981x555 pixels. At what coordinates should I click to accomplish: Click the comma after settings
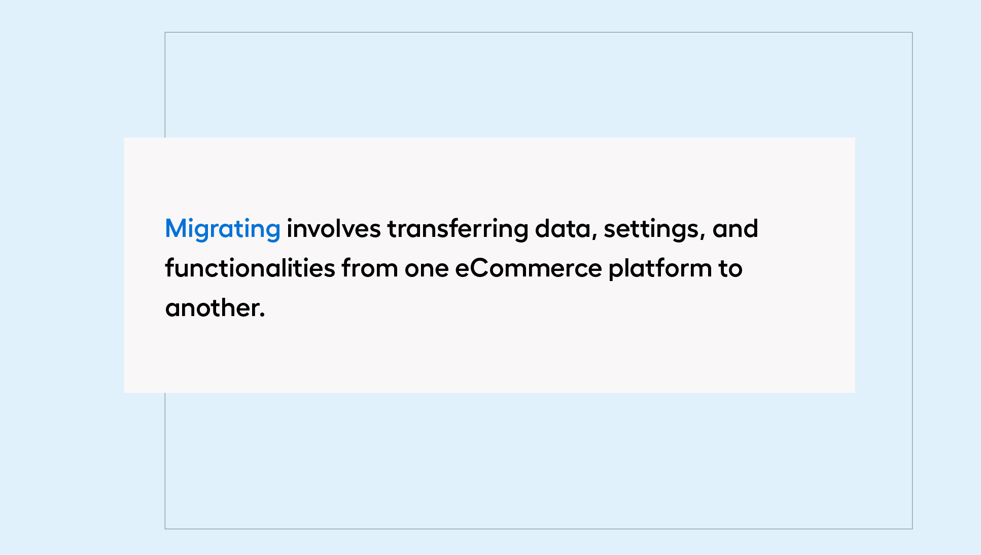[703, 237]
